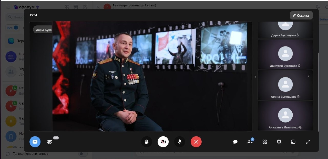
Task: Open the Сферум hamburger menu
Action: click(x=8, y=7)
